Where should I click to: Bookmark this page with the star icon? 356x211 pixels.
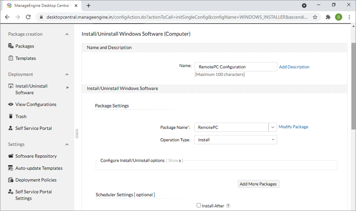[x=315, y=17]
